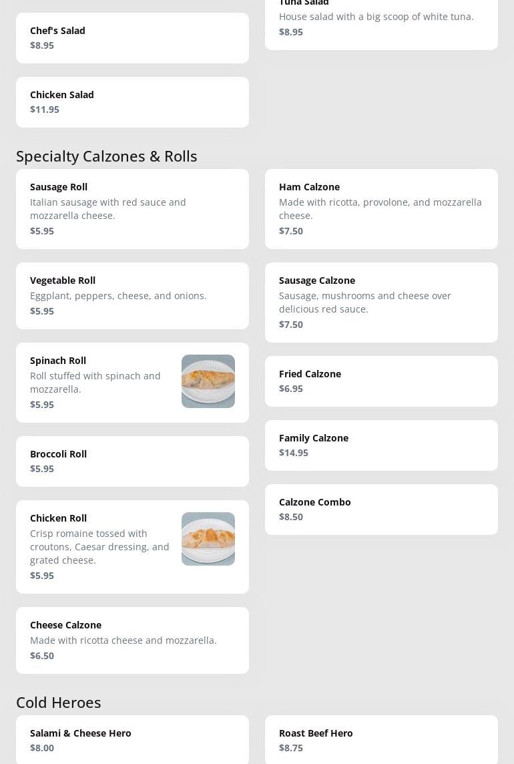
Task: Open the Ham Calzone item
Action: tap(381, 209)
